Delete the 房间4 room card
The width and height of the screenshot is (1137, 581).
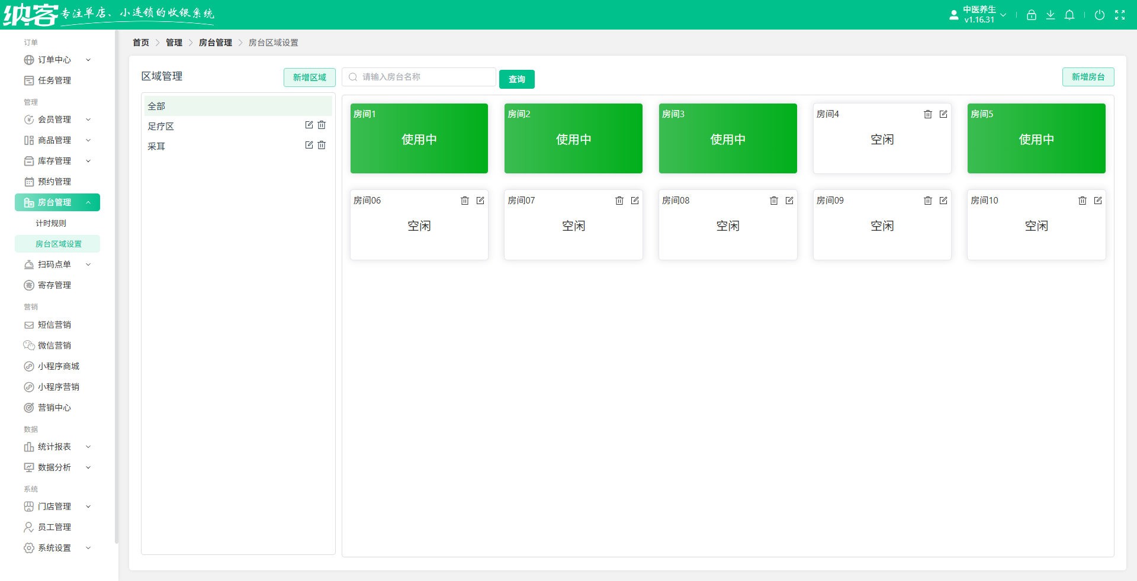coord(928,114)
